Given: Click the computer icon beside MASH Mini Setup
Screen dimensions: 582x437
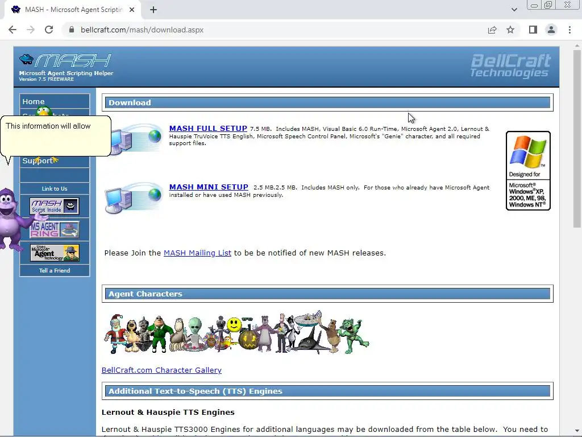Looking at the screenshot, I should click(x=133, y=197).
